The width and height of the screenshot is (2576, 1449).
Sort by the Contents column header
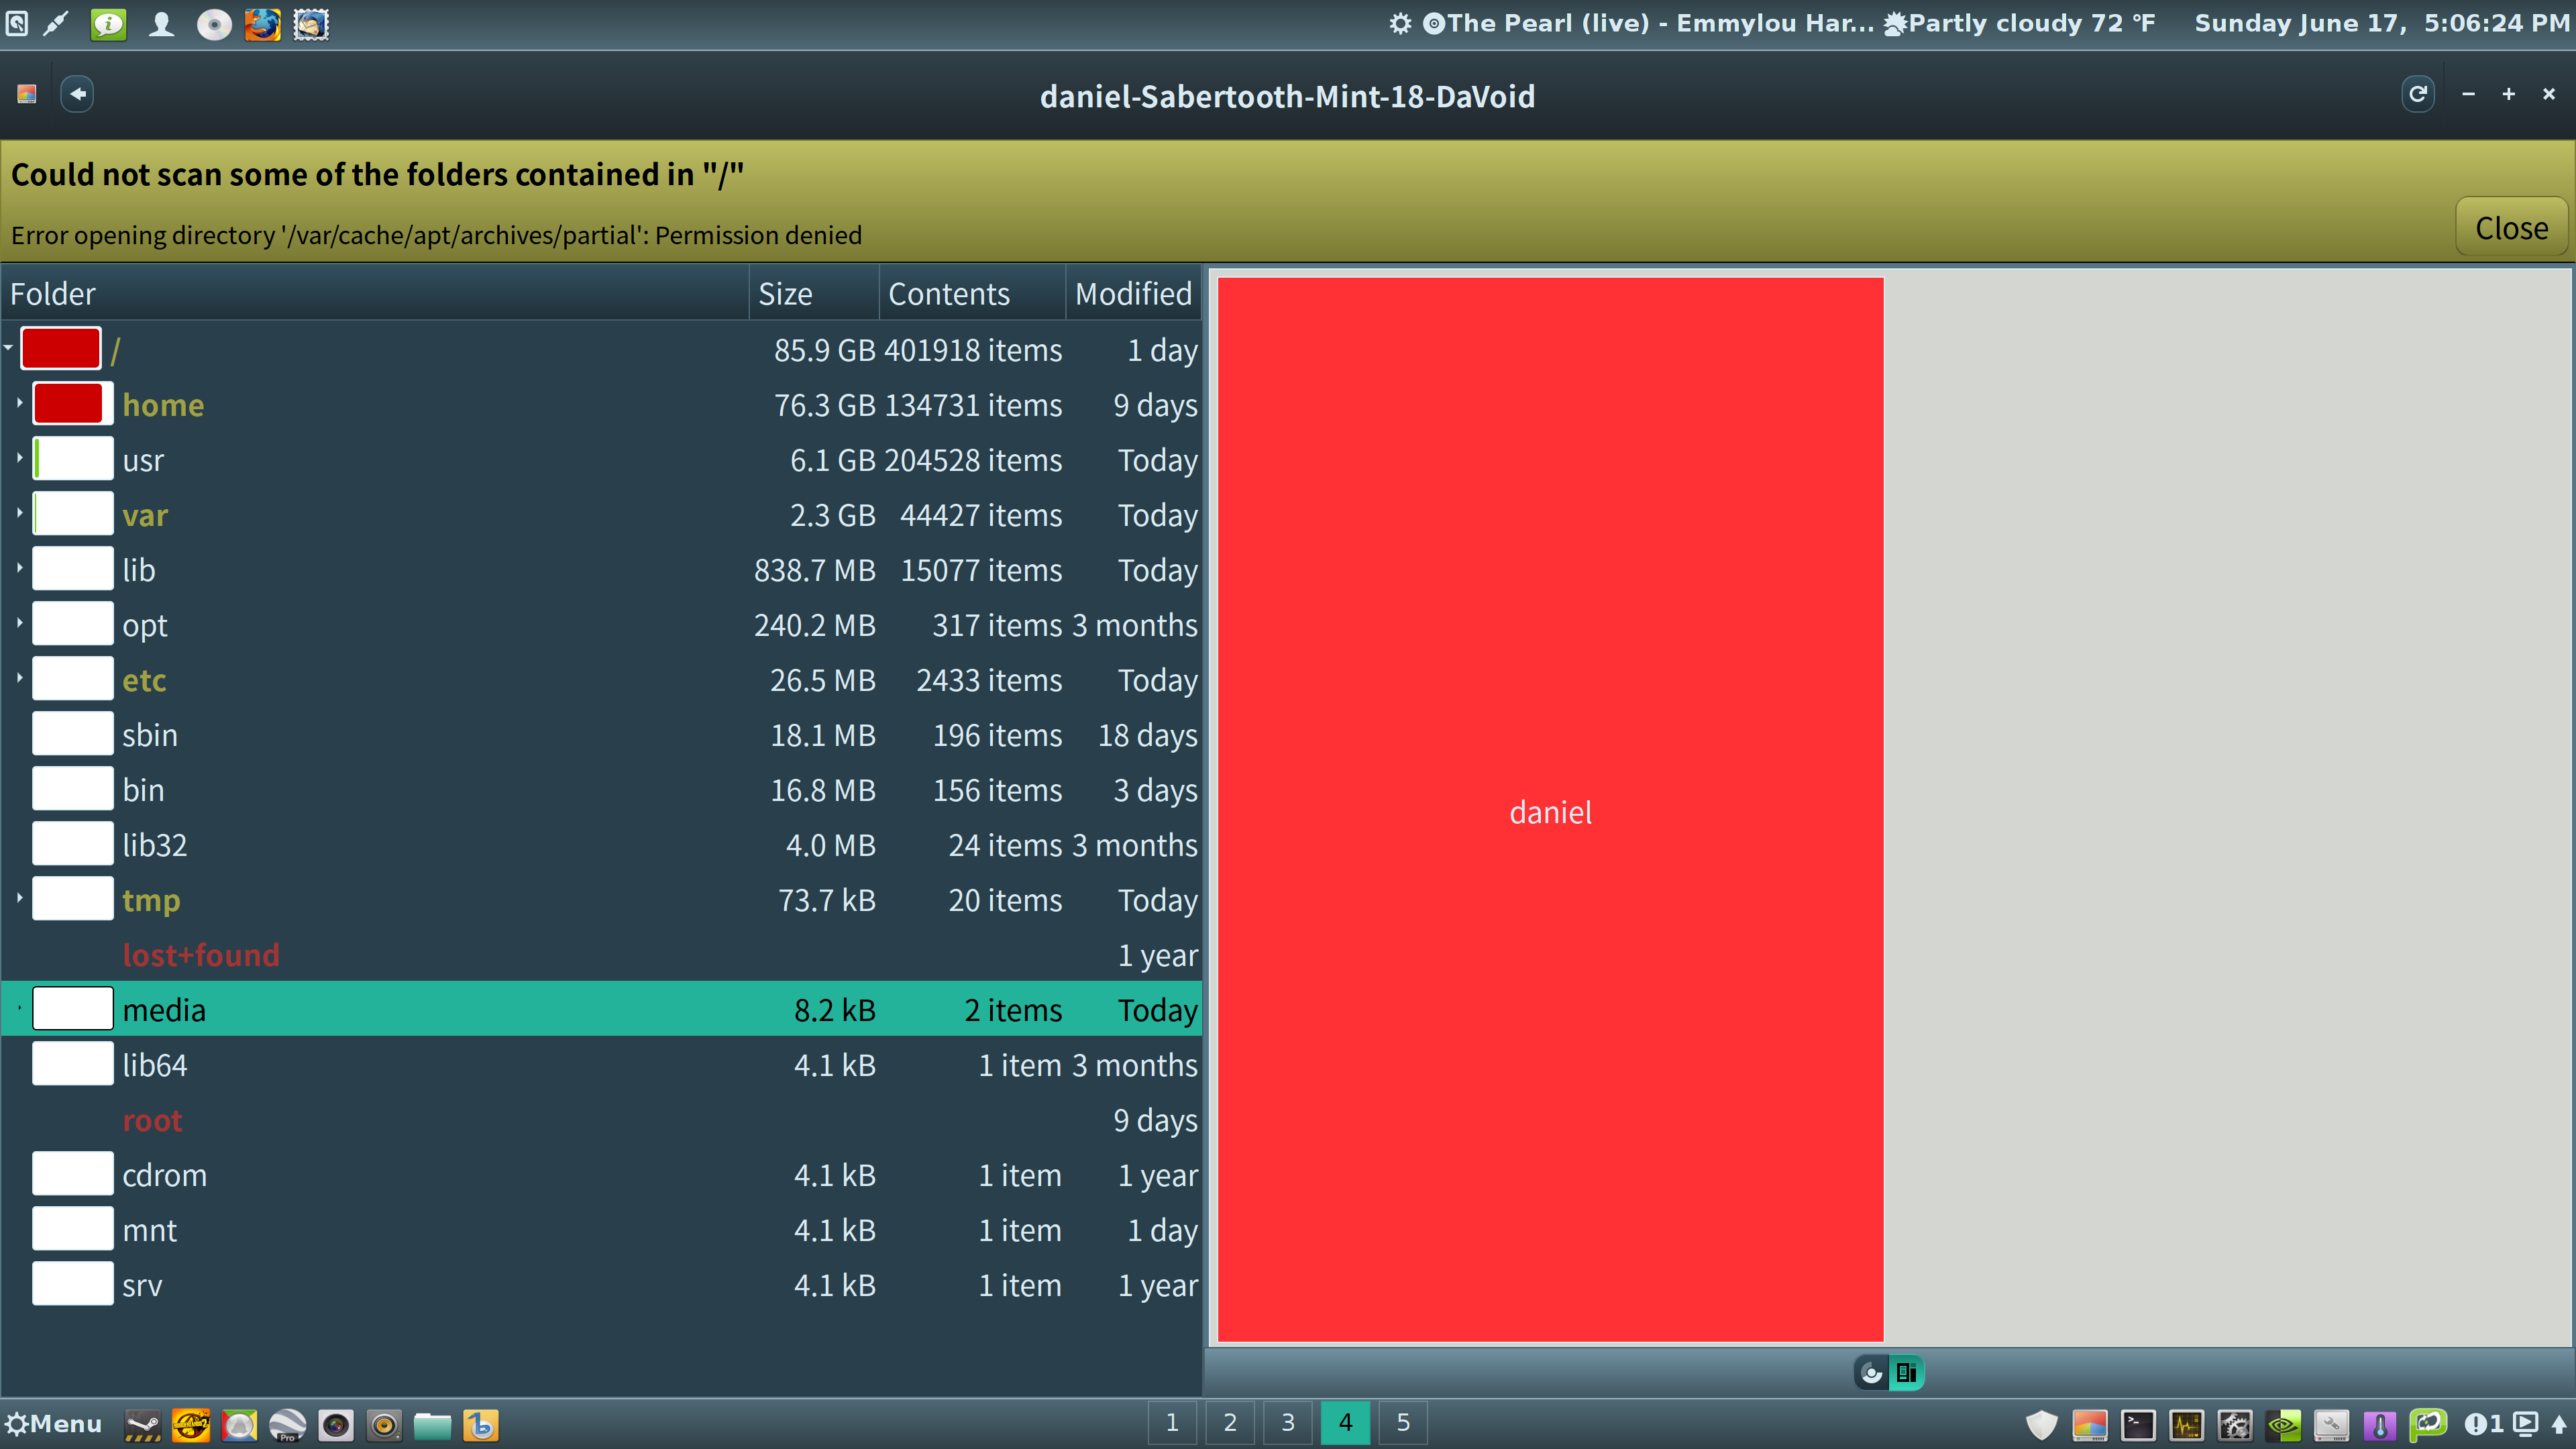(x=972, y=293)
